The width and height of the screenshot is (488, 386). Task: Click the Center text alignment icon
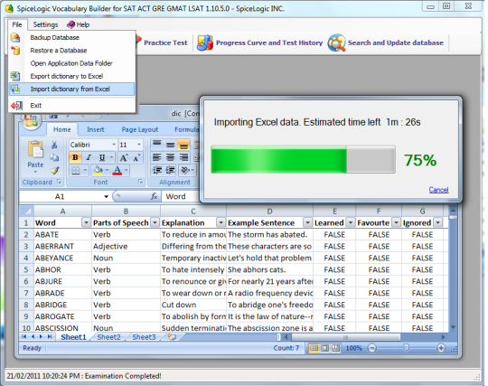[x=170, y=157]
